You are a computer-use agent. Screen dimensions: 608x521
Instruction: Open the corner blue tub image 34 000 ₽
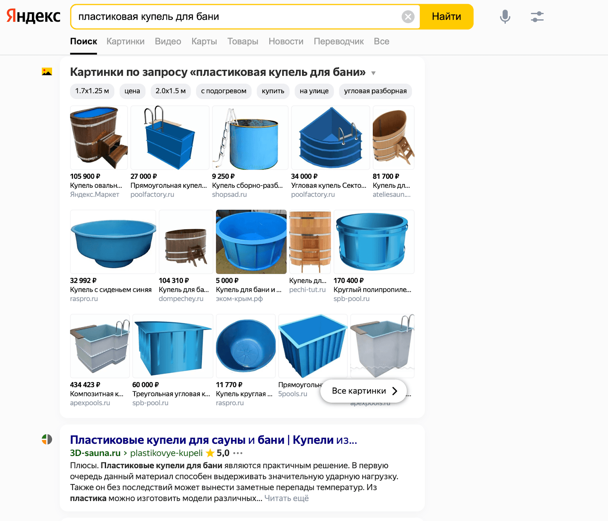pos(331,138)
